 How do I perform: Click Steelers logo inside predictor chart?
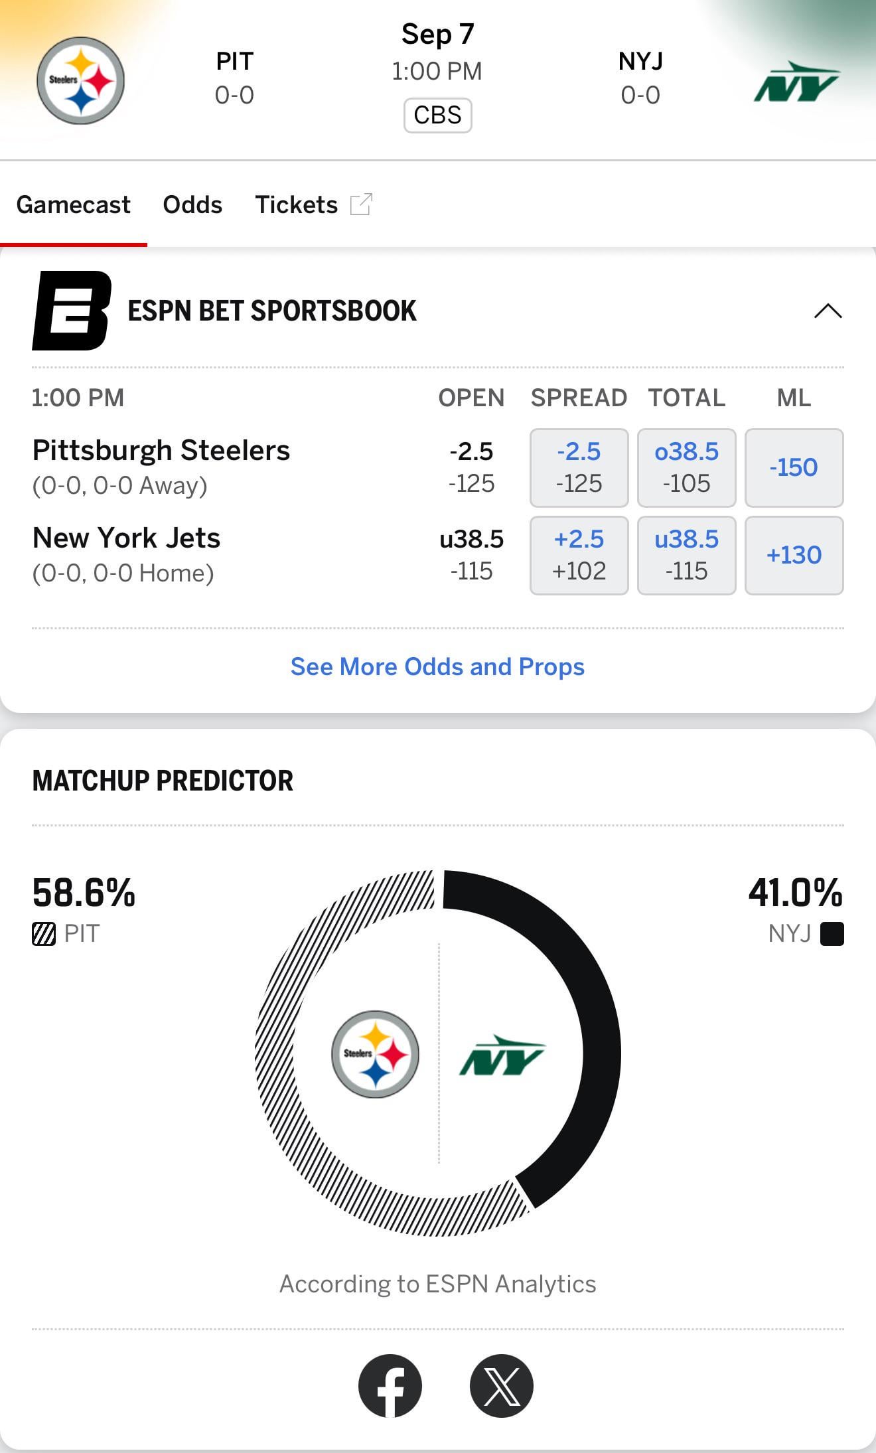(375, 1053)
